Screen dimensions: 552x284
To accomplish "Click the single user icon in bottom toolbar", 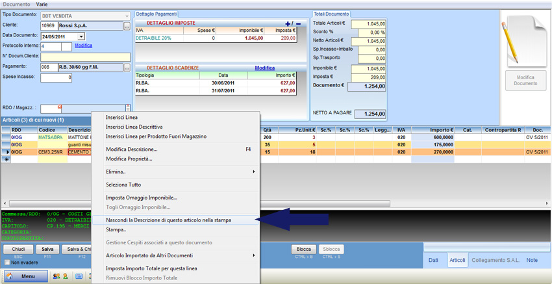I will click(x=64, y=276).
